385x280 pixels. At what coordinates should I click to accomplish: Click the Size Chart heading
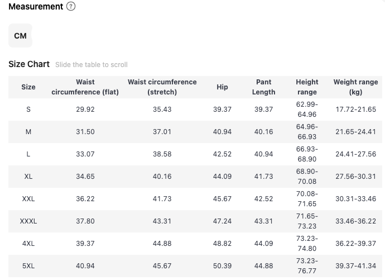coord(29,64)
